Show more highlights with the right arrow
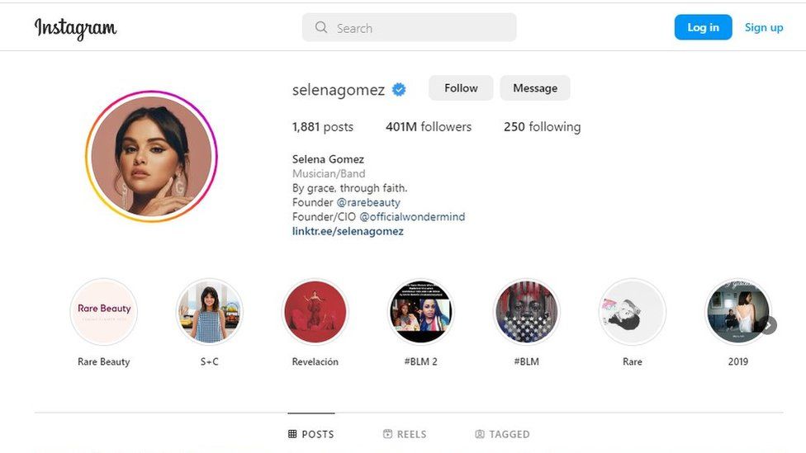This screenshot has width=806, height=453. point(769,325)
